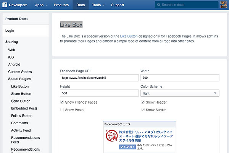Click the search magnifier icon
This screenshot has height=153, width=229.
point(159,5)
